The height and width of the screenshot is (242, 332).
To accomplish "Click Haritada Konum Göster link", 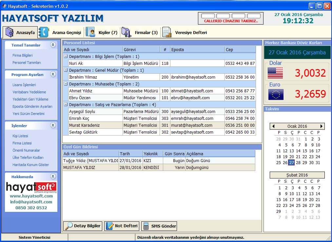I will (x=31, y=165).
